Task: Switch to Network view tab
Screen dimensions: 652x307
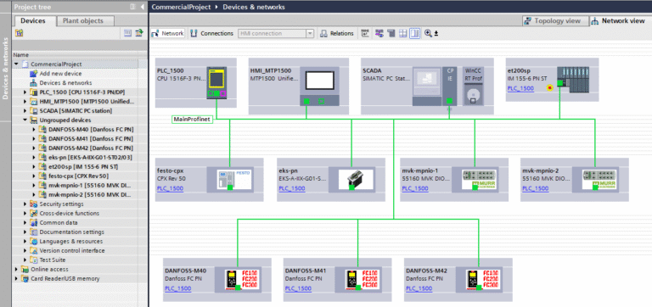Action: tap(620, 20)
